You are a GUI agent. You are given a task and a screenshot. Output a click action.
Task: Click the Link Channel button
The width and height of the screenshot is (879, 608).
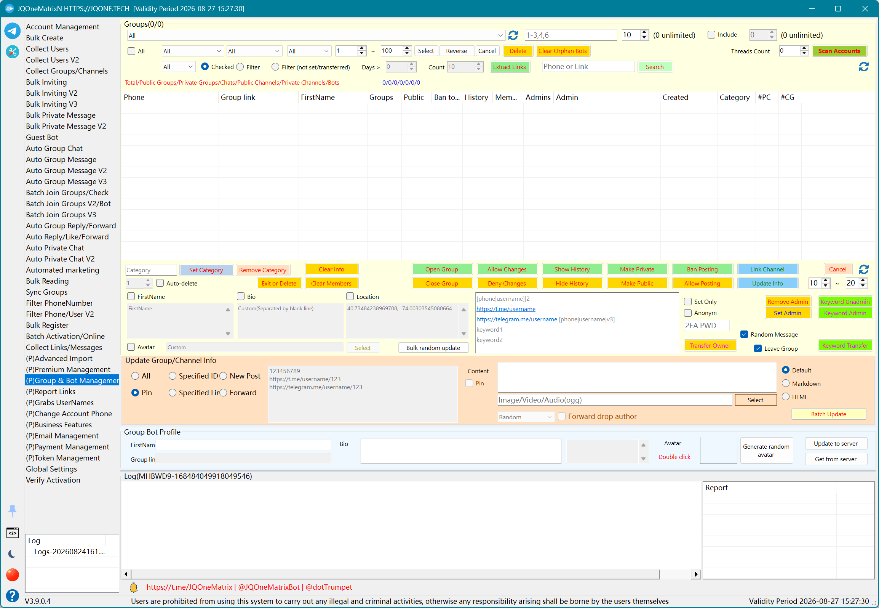coord(767,269)
